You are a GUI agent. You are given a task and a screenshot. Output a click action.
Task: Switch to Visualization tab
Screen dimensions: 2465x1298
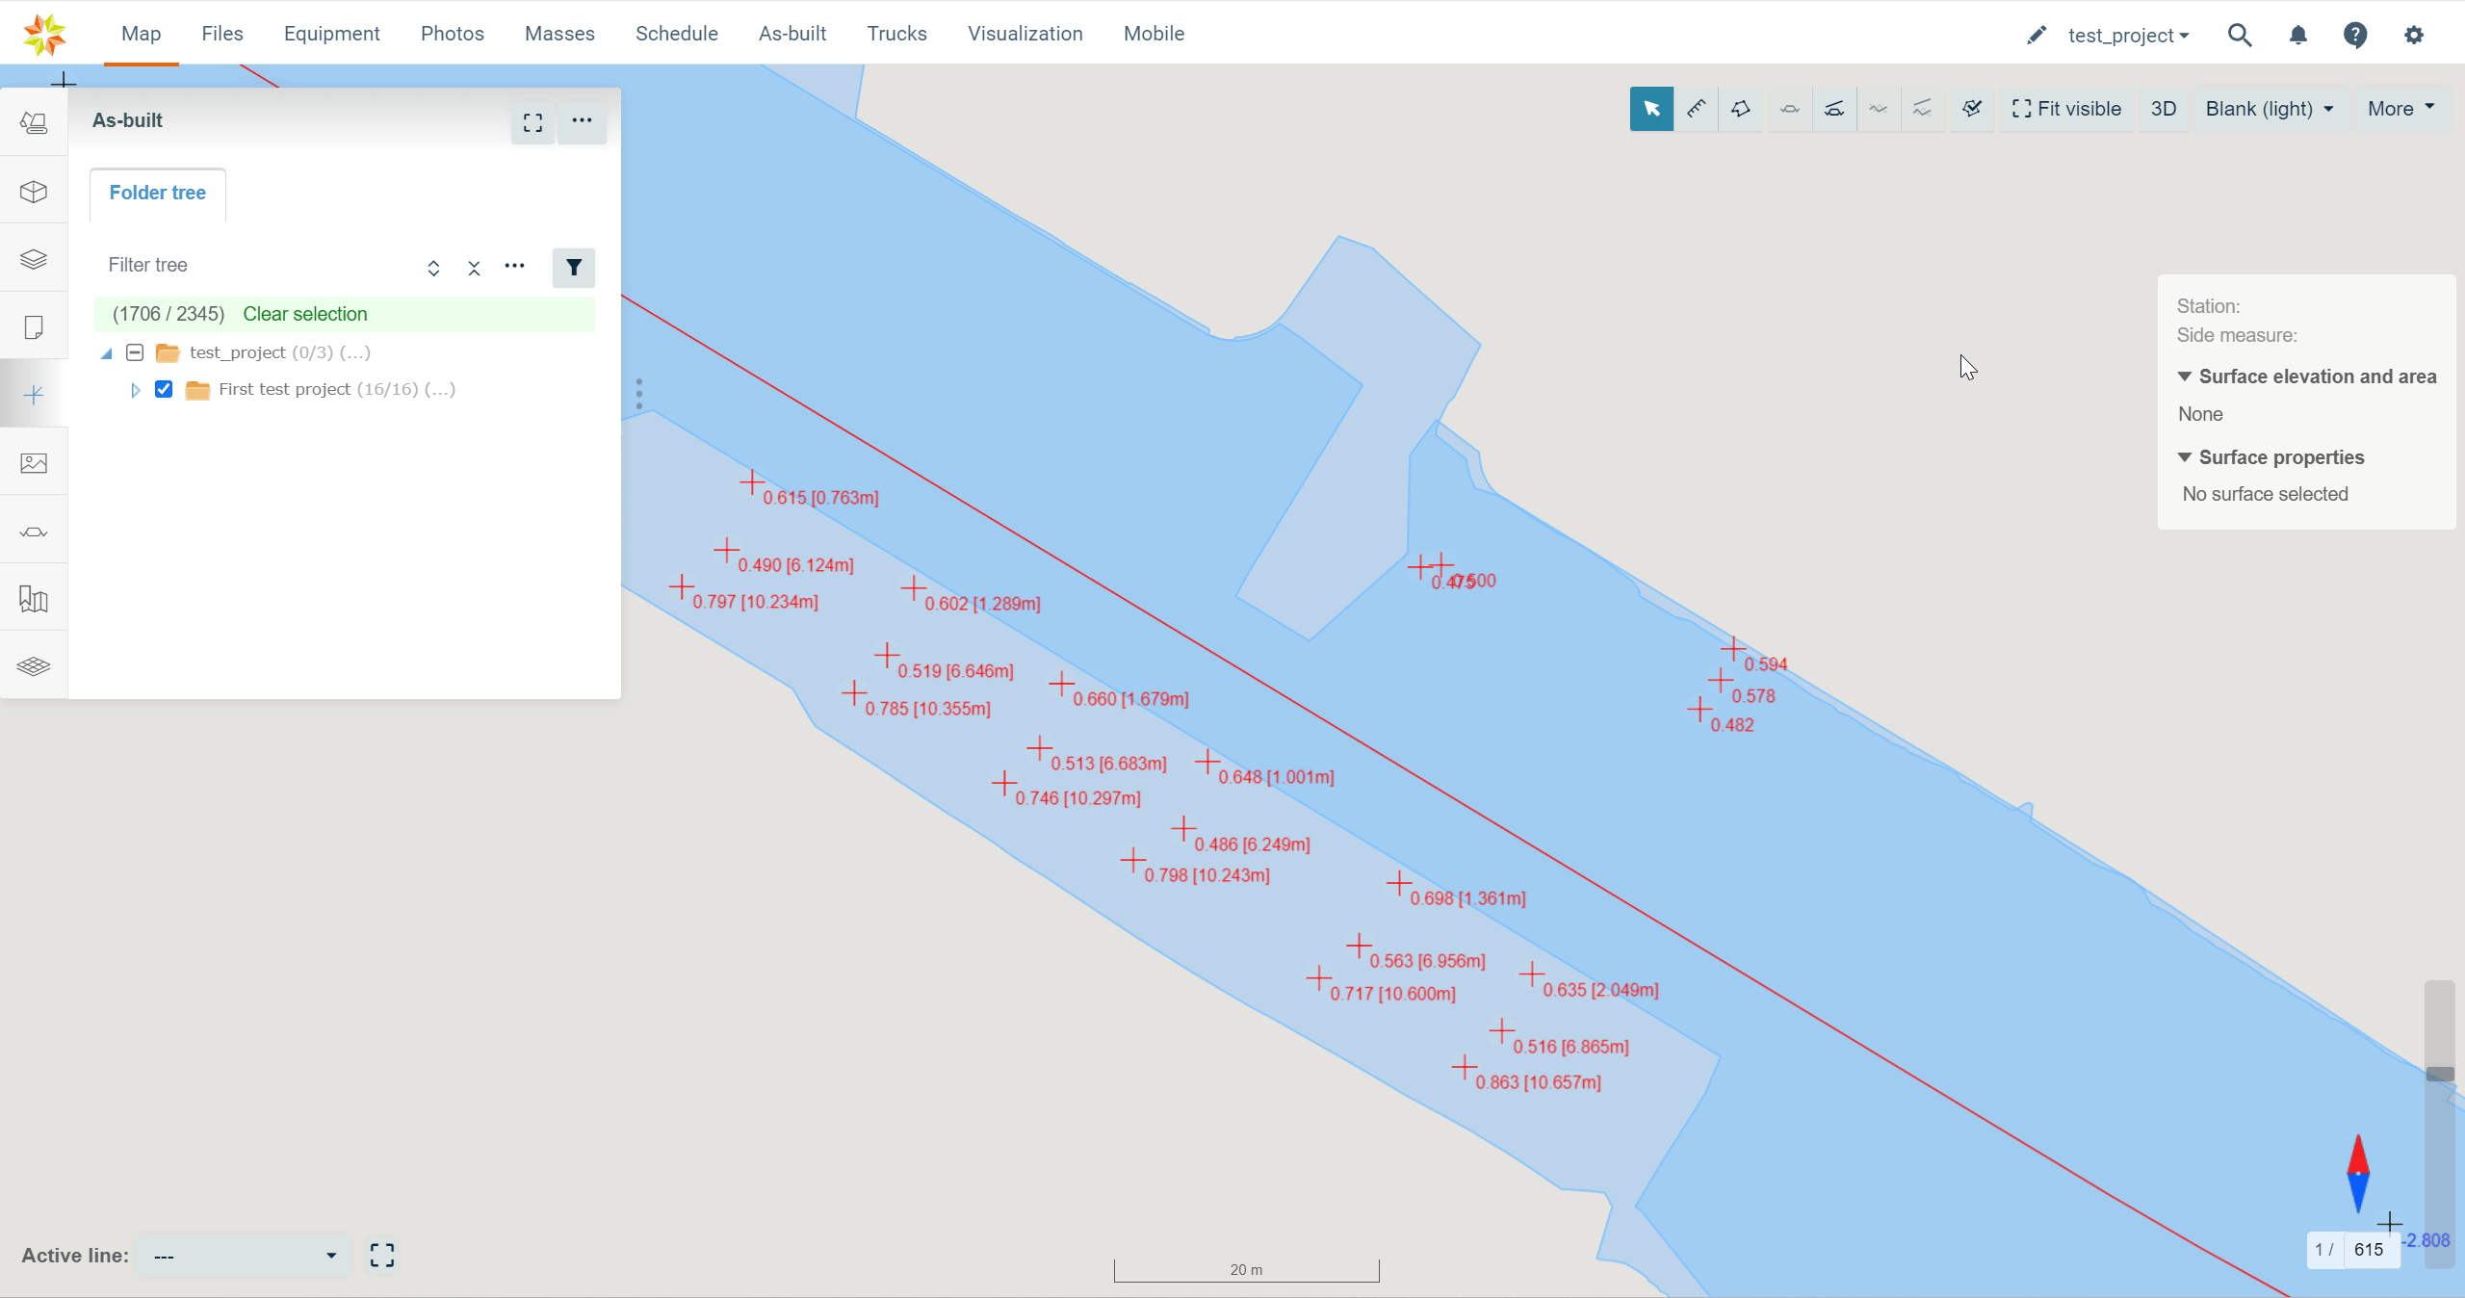[x=1025, y=34]
